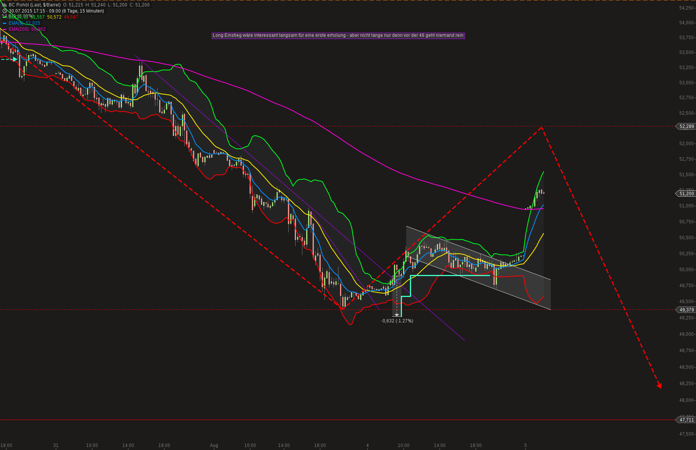Click the 47,711 price level label
The width and height of the screenshot is (696, 450).
click(686, 420)
